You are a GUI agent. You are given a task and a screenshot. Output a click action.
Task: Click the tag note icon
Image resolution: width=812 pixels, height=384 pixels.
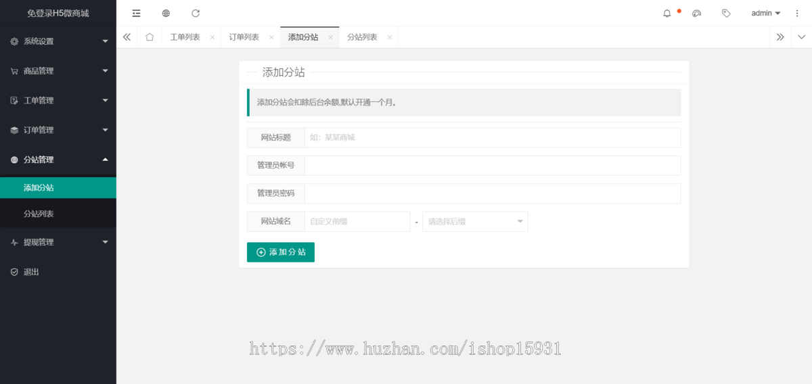pyautogui.click(x=726, y=13)
